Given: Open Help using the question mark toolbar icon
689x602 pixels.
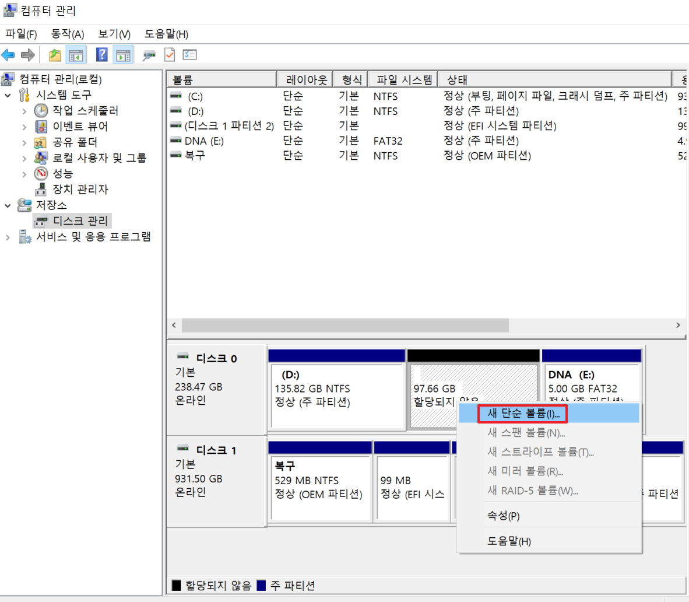Looking at the screenshot, I should click(x=101, y=54).
